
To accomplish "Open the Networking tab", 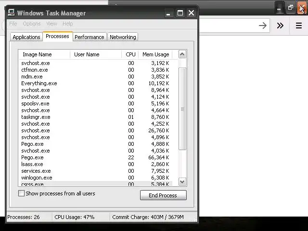I will pos(123,37).
